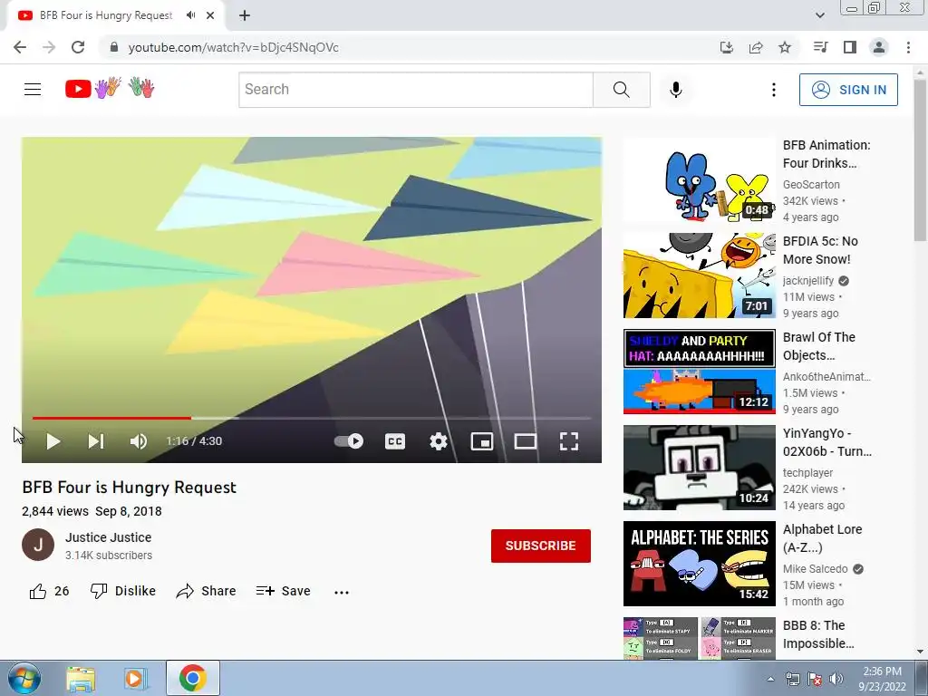Open Chrome profile avatar
The image size is (928, 696).
(879, 47)
